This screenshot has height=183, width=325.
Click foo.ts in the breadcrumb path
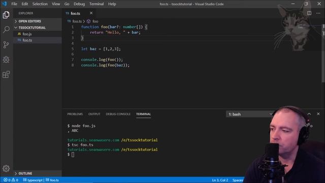[77, 21]
